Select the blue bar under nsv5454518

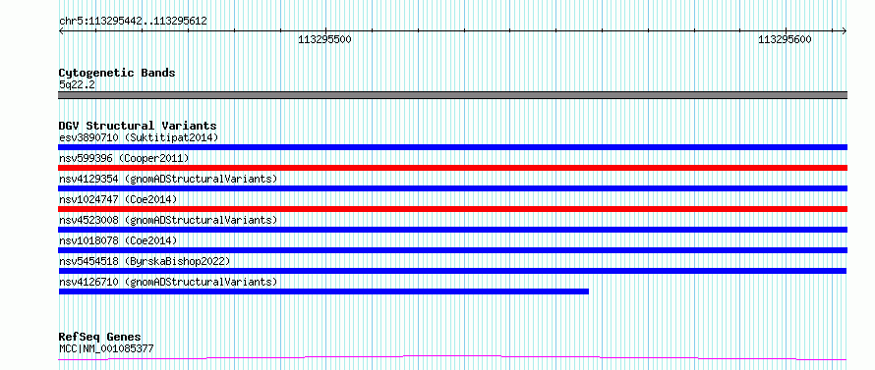pyautogui.click(x=452, y=271)
